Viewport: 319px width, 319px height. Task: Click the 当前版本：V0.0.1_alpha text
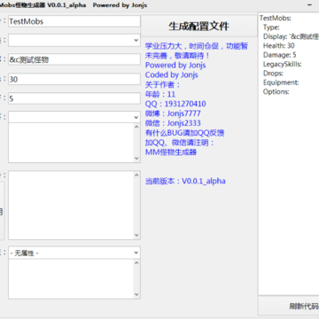[x=185, y=181]
